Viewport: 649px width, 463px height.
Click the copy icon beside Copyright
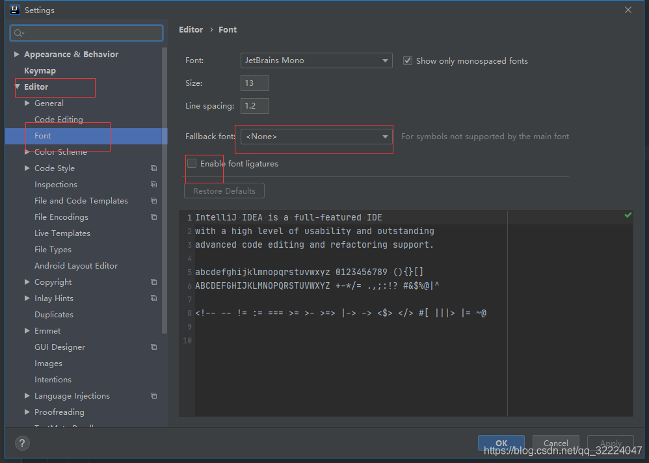coord(153,282)
